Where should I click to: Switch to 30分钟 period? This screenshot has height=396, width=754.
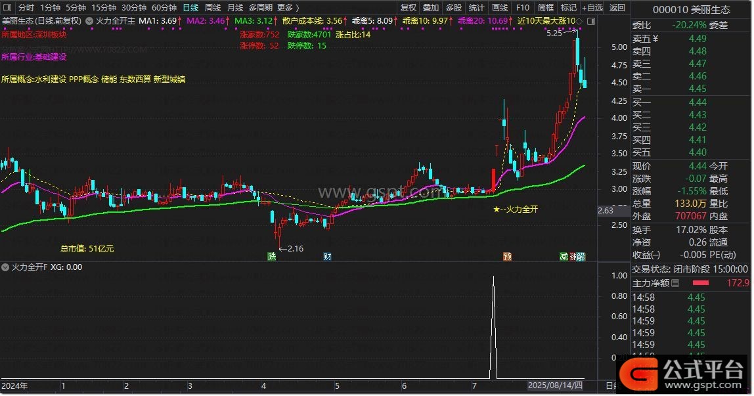click(134, 8)
